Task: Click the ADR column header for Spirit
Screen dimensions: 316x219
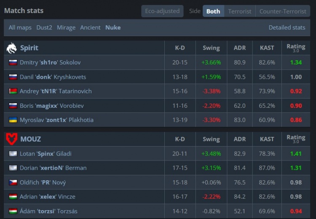Action: click(x=240, y=48)
